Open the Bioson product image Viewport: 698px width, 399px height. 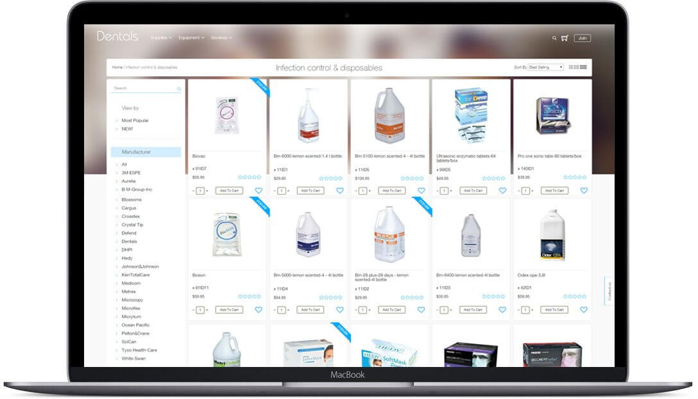227,234
